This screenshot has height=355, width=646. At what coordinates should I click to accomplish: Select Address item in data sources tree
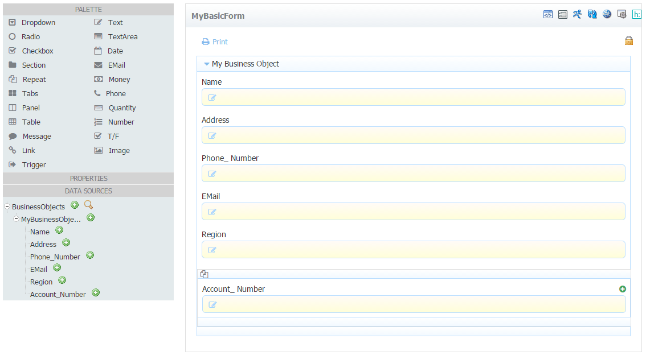coord(43,244)
